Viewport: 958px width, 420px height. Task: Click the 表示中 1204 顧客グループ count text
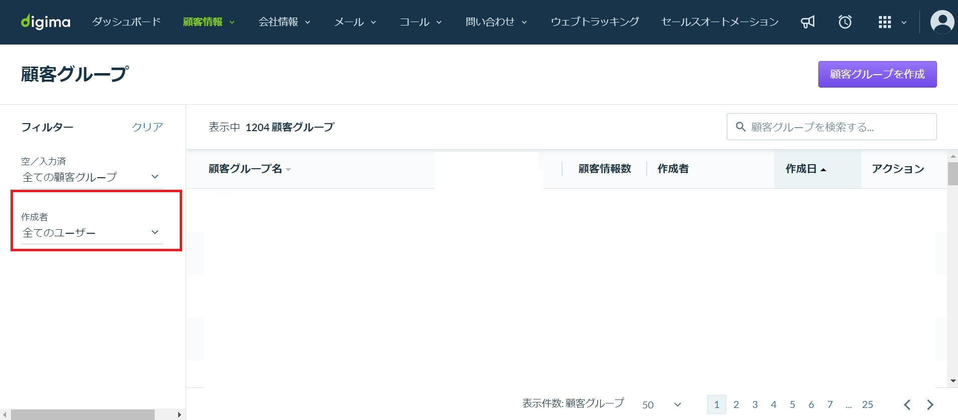(271, 127)
